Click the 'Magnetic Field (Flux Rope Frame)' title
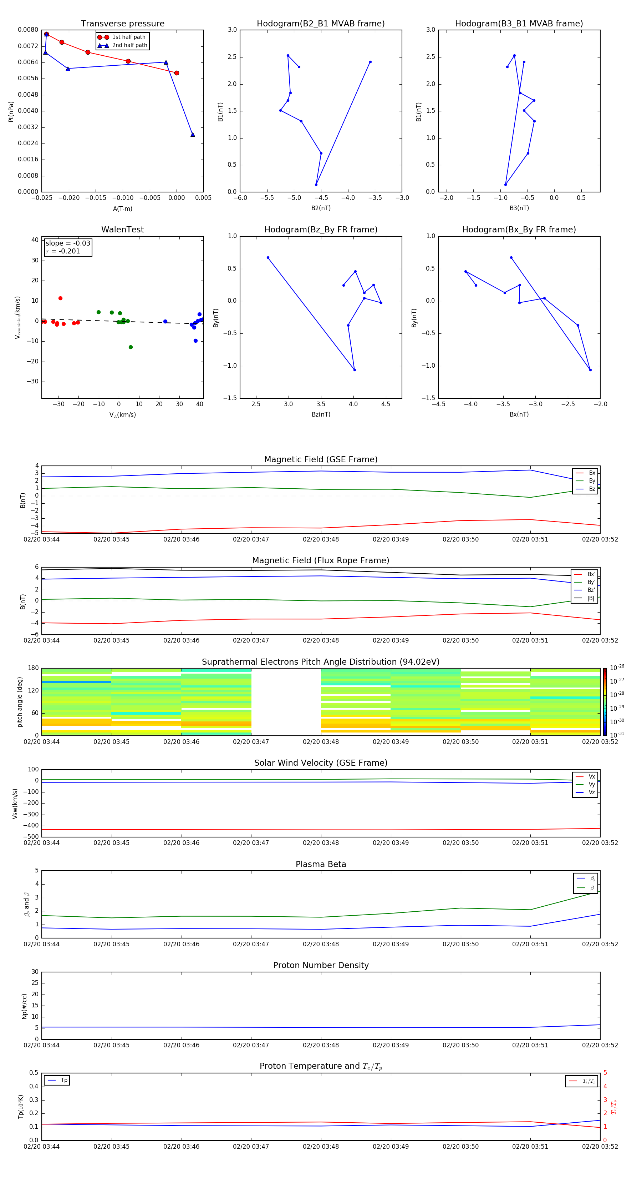This screenshot has height=1178, width=642. pyautogui.click(x=321, y=561)
